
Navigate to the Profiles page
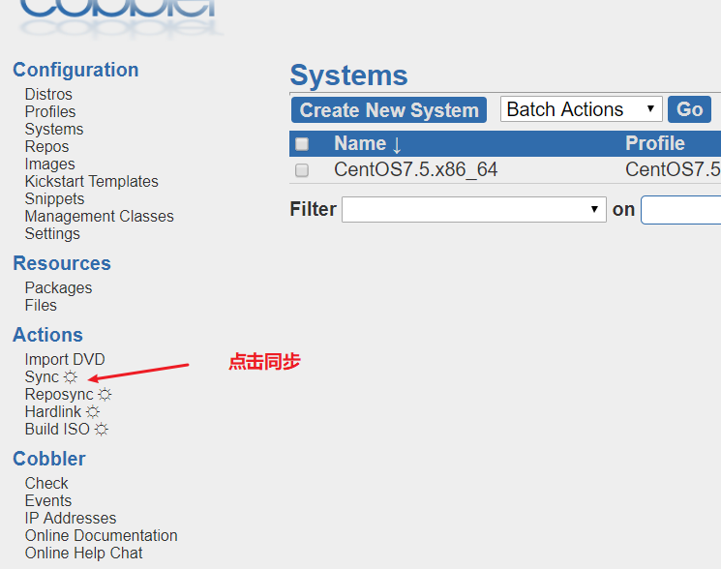(50, 112)
